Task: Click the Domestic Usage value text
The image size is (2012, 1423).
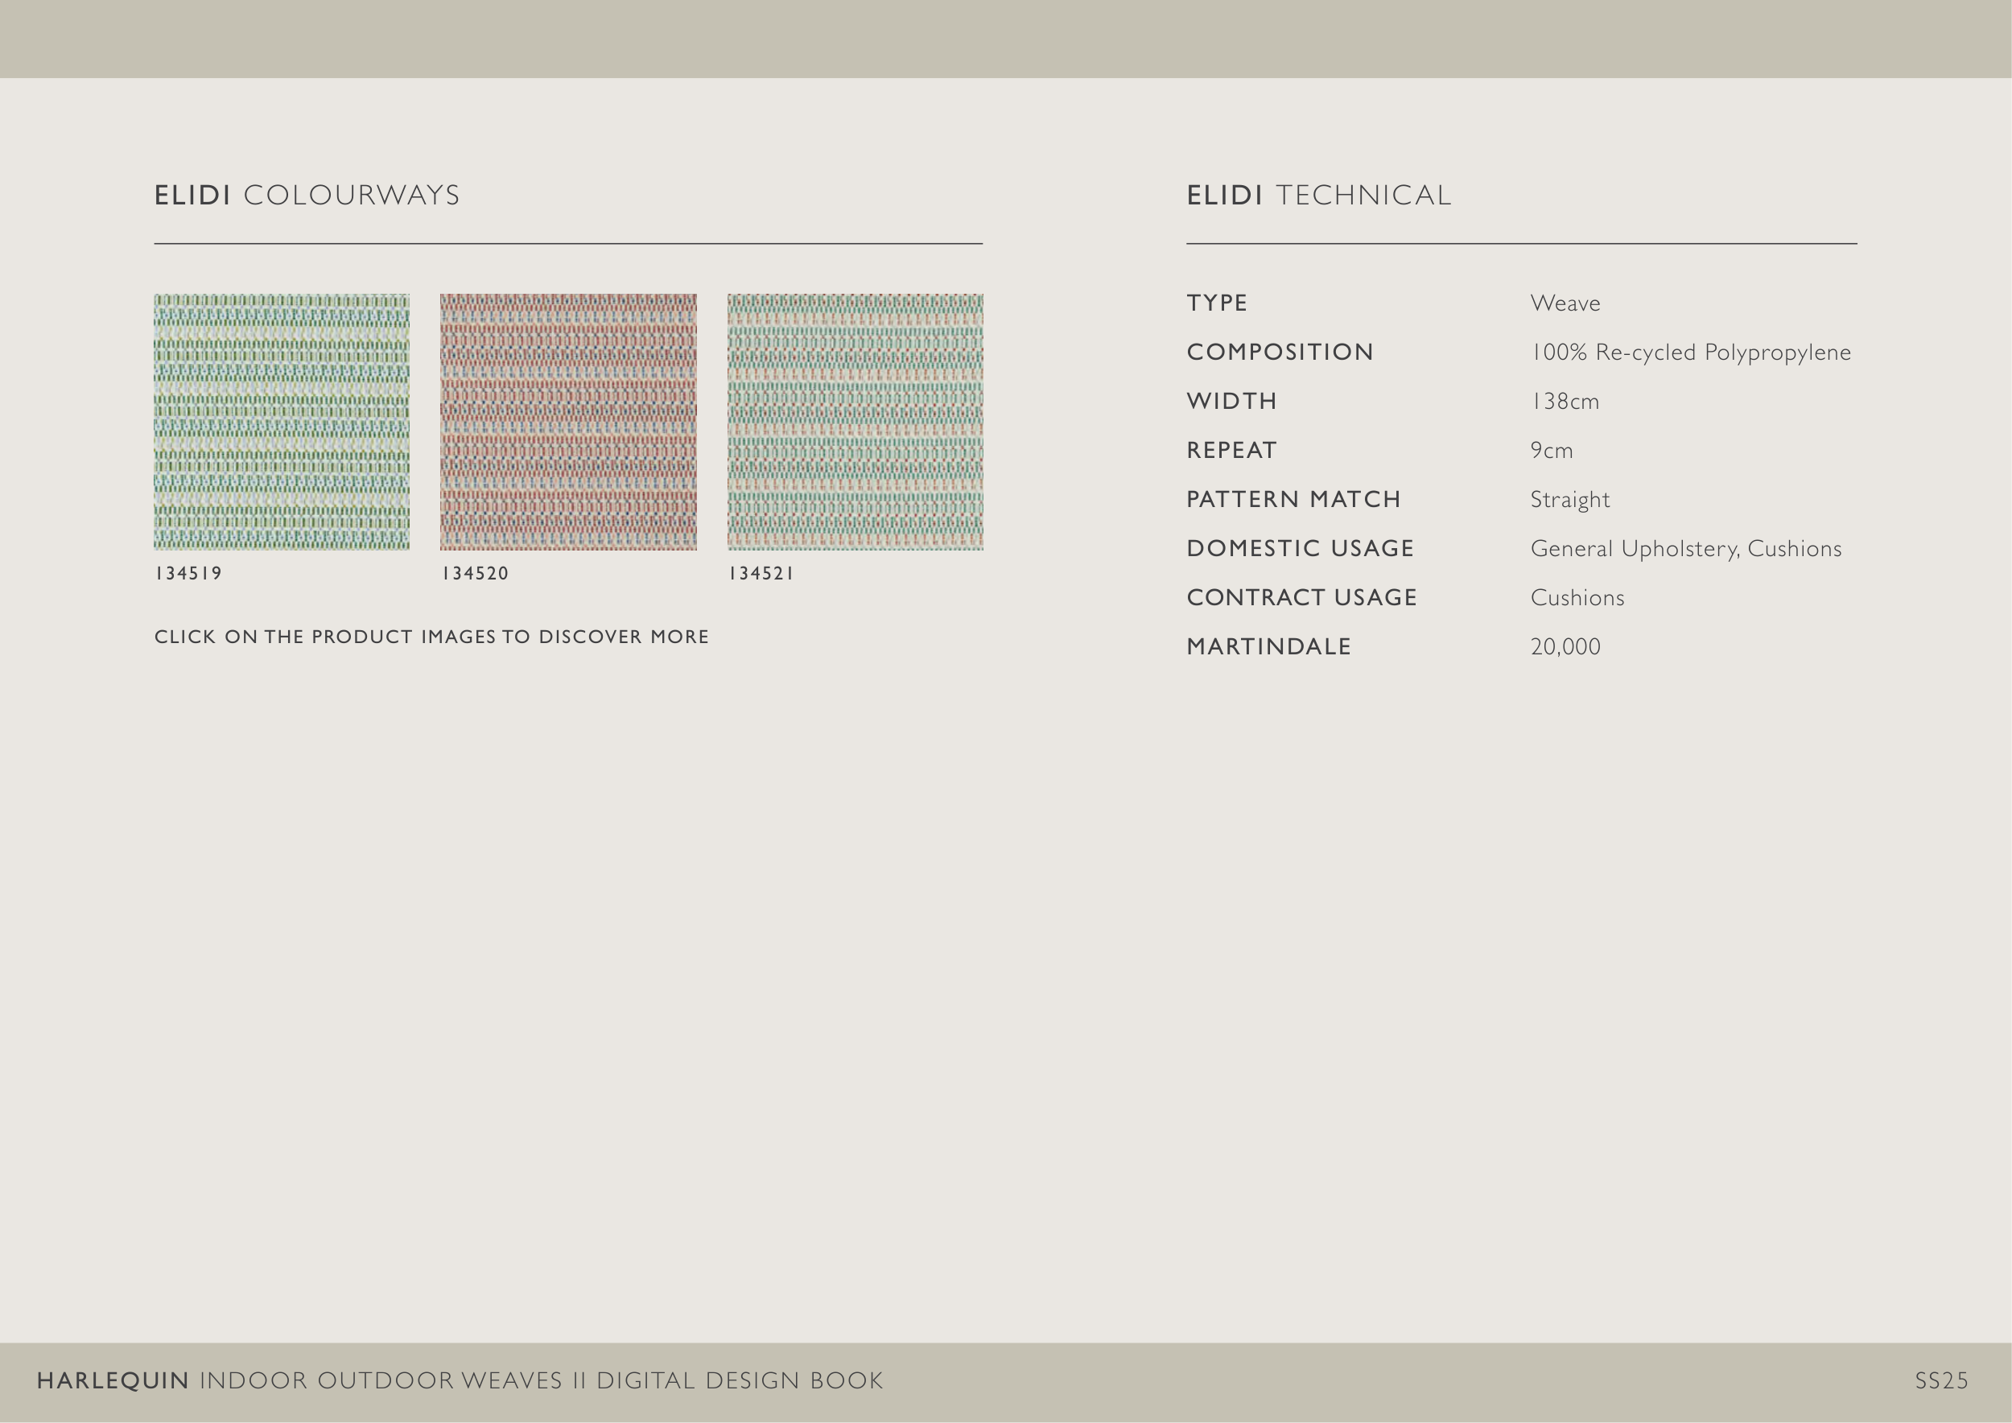Action: coord(1685,549)
